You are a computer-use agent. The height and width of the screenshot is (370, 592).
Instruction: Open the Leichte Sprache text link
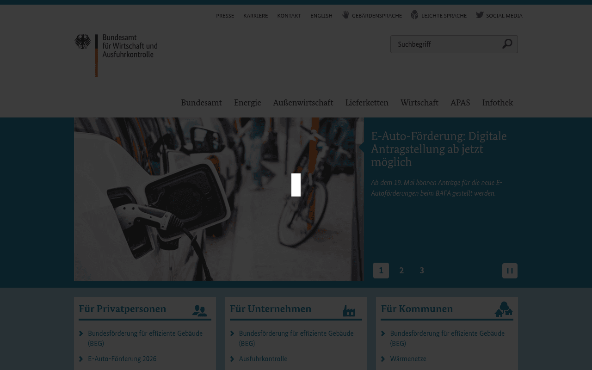pos(444,16)
